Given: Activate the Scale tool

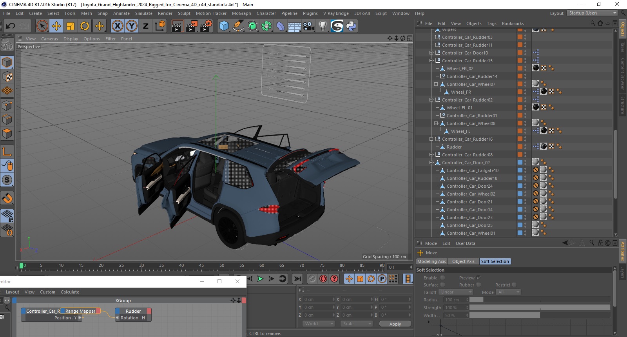Looking at the screenshot, I should tap(71, 26).
